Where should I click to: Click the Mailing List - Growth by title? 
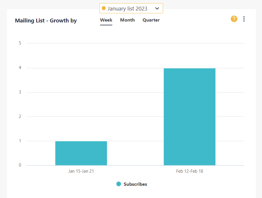[46, 20]
